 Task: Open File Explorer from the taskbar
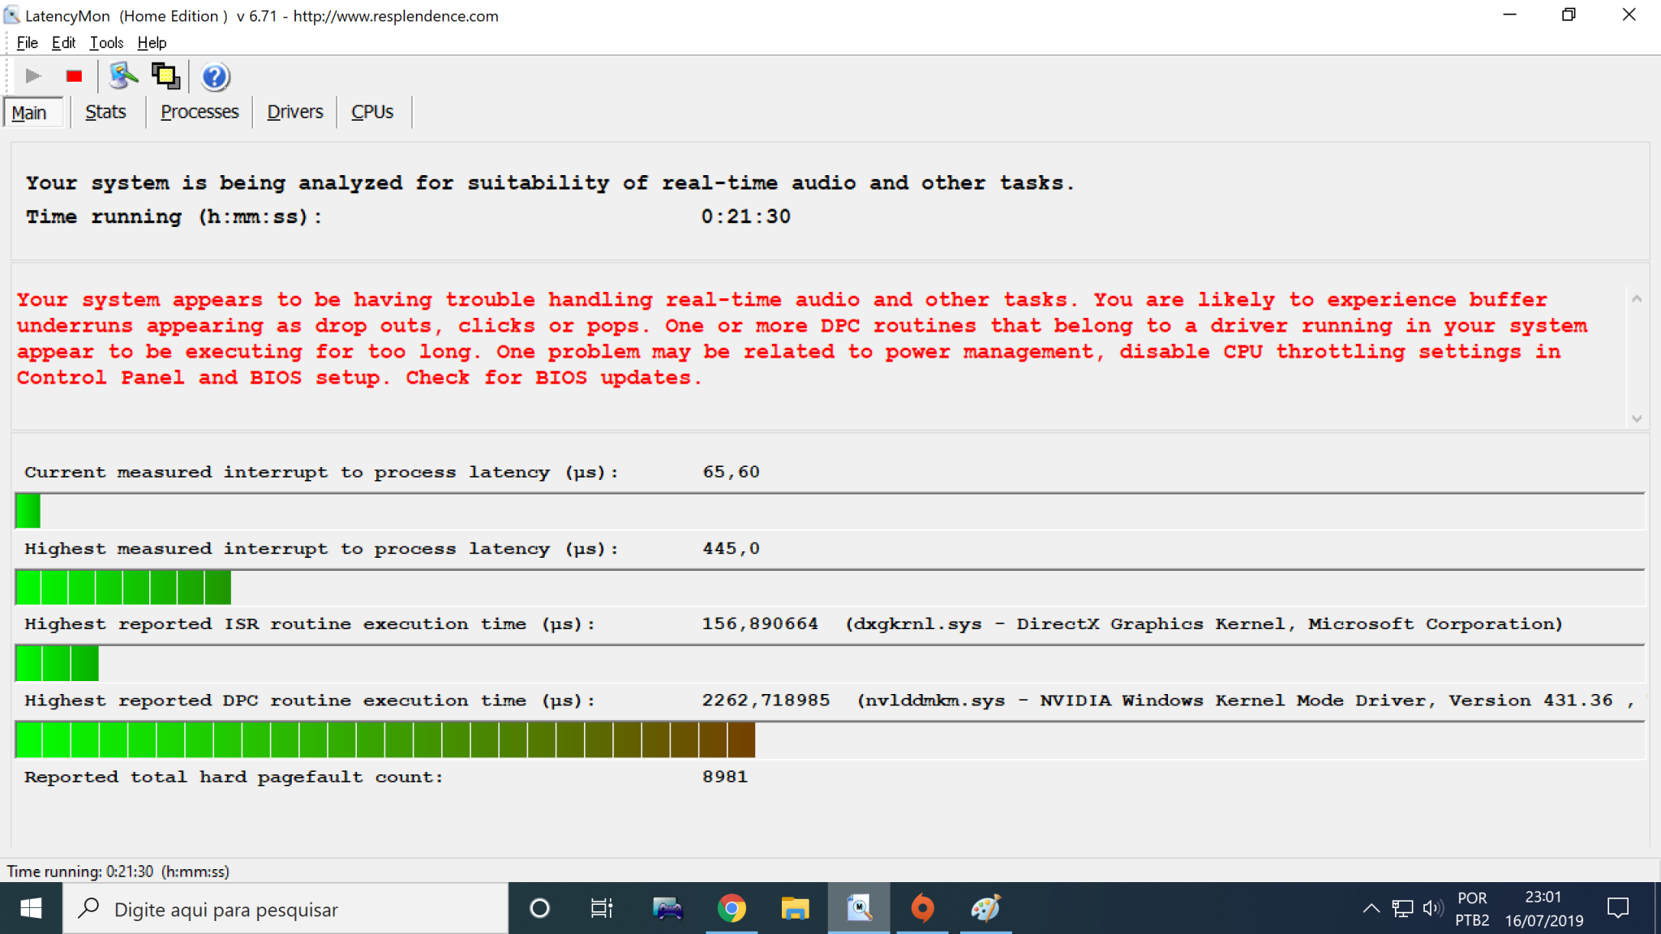[x=795, y=909]
